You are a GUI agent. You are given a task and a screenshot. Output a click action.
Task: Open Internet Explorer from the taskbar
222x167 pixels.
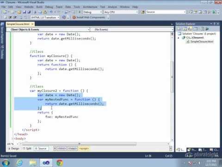[x=19, y=163]
